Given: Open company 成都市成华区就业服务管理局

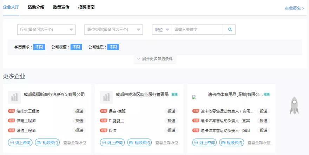Looking at the screenshot, I should [142, 95].
